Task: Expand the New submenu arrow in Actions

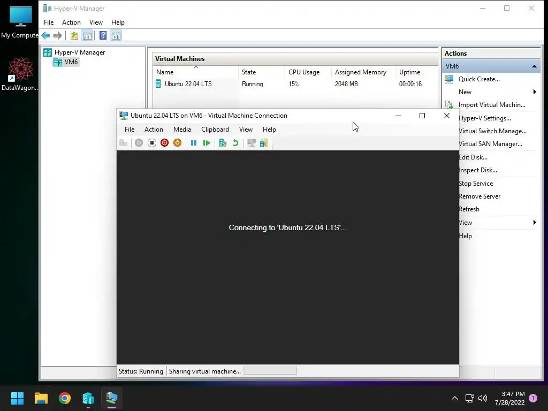Action: 535,92
